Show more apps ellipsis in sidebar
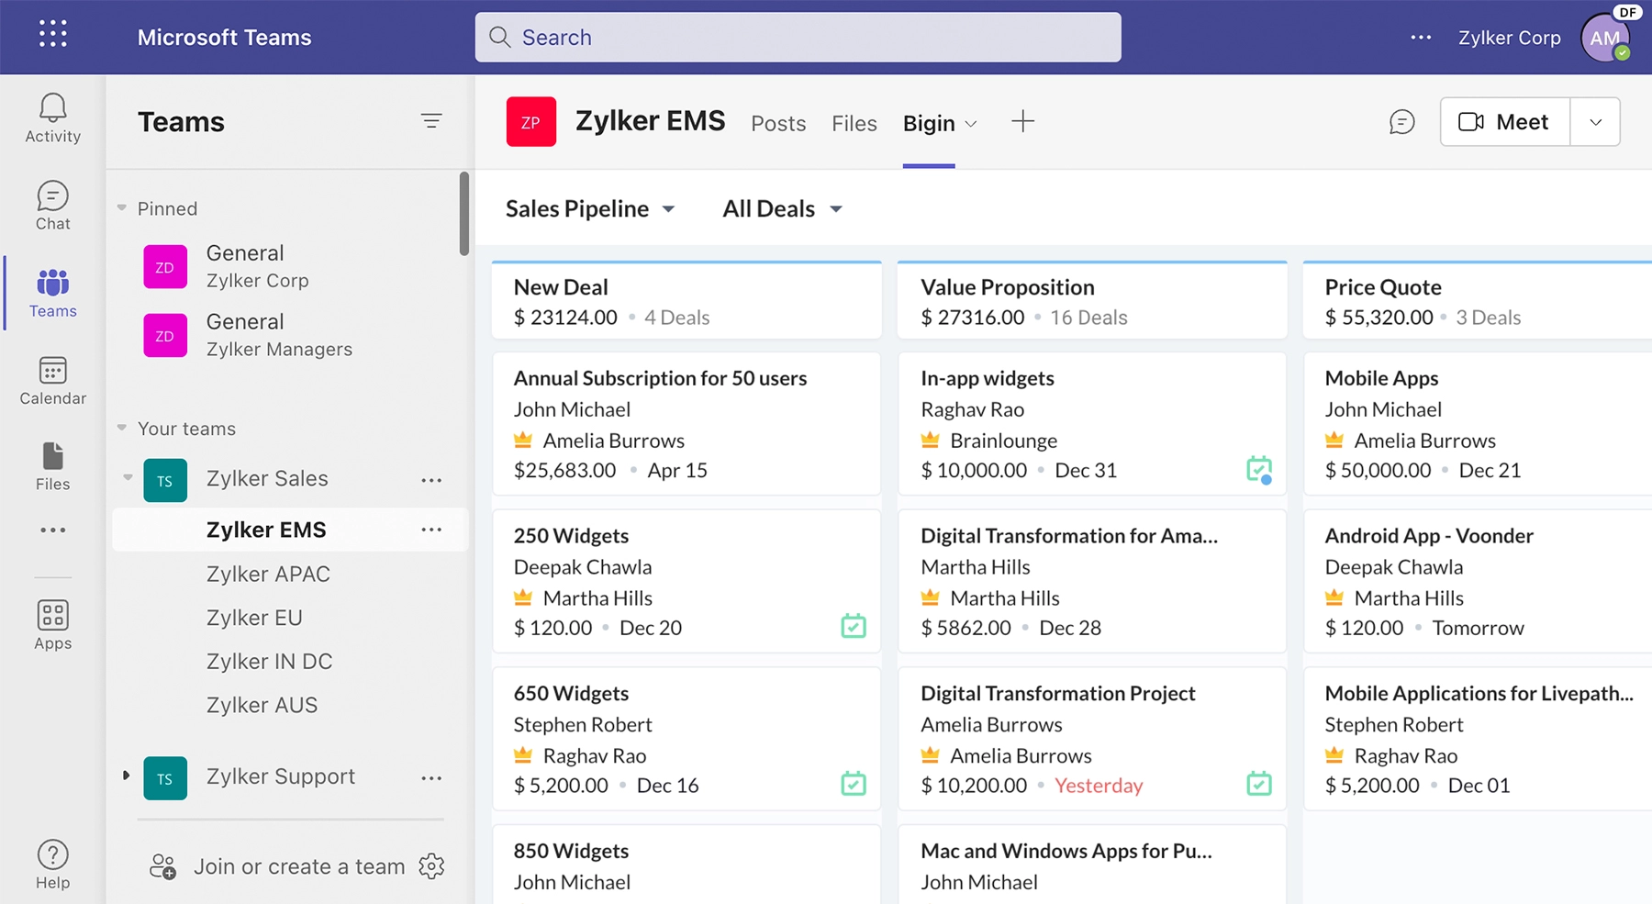The image size is (1652, 904). (52, 530)
